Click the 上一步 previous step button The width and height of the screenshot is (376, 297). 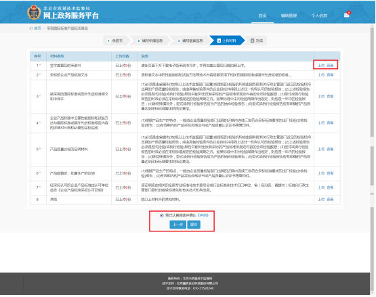pyautogui.click(x=177, y=225)
